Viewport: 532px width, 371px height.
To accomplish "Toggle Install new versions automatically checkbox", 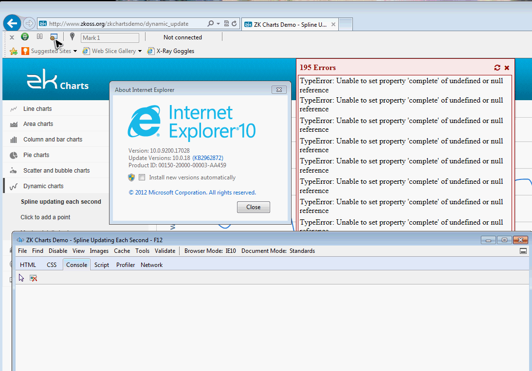I will coord(142,177).
